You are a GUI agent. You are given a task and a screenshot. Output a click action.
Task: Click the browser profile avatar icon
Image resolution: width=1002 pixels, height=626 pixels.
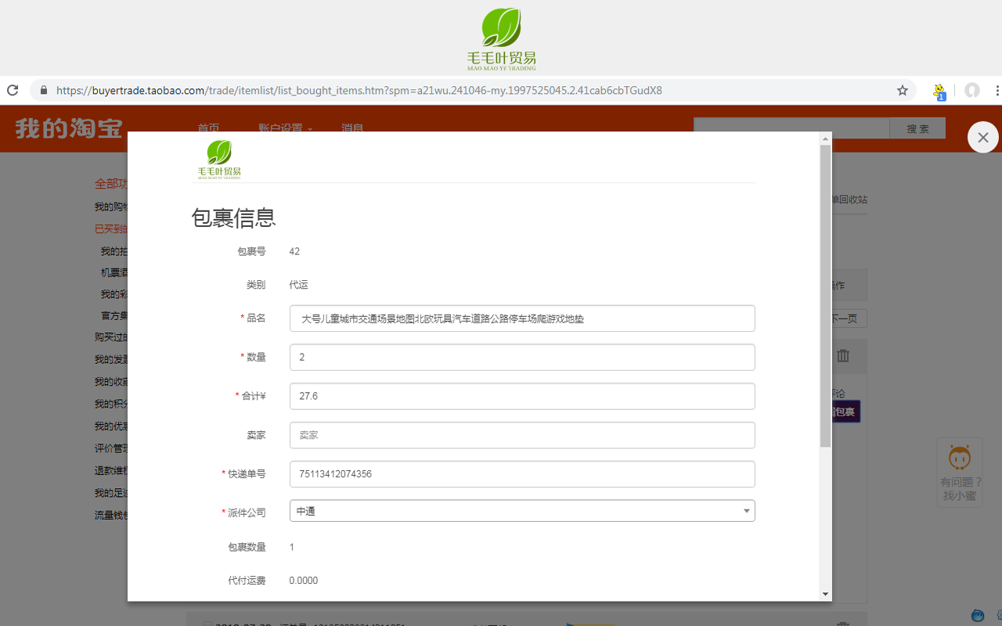click(971, 91)
